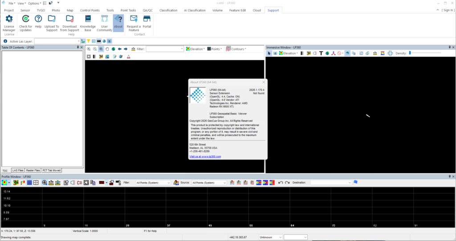Select PCT Tab Moved tab
The width and height of the screenshot is (456, 241).
[x=52, y=170]
